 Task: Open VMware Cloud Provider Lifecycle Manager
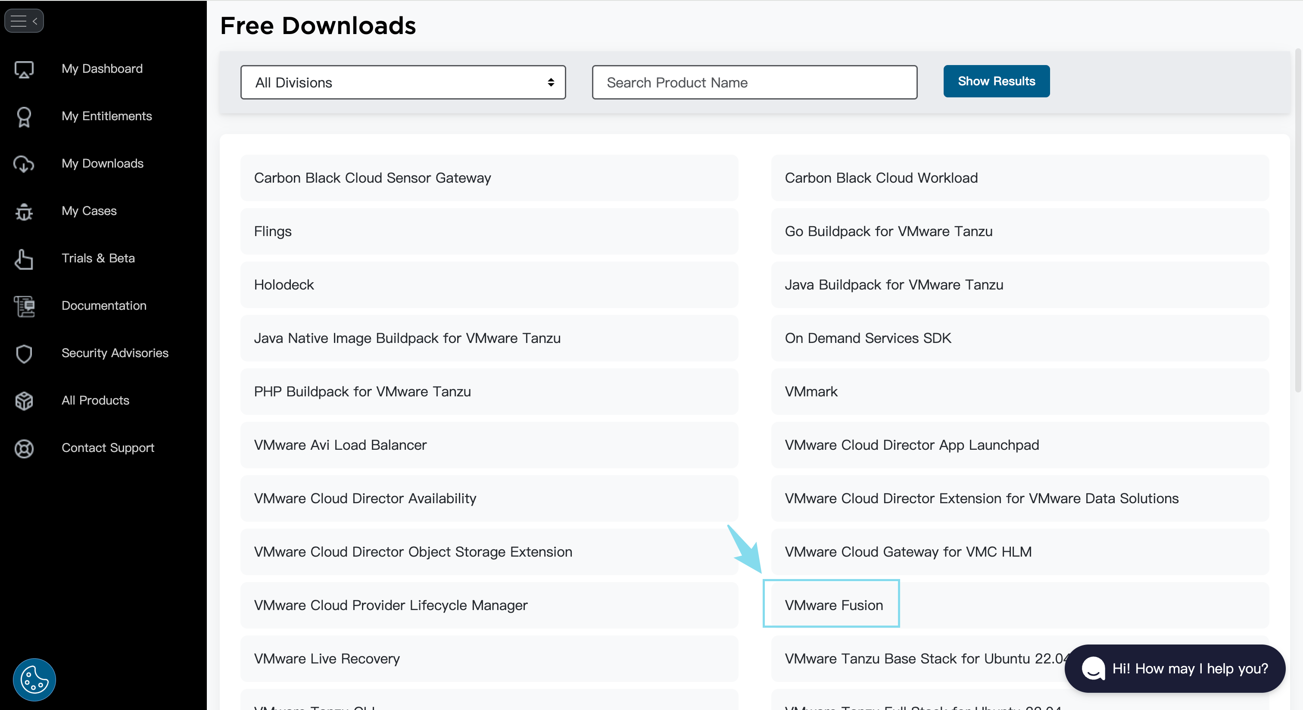point(489,605)
